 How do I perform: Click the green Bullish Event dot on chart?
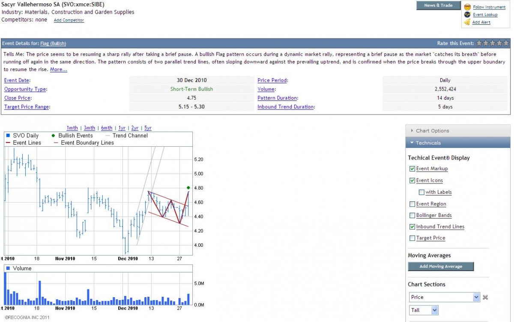188,188
